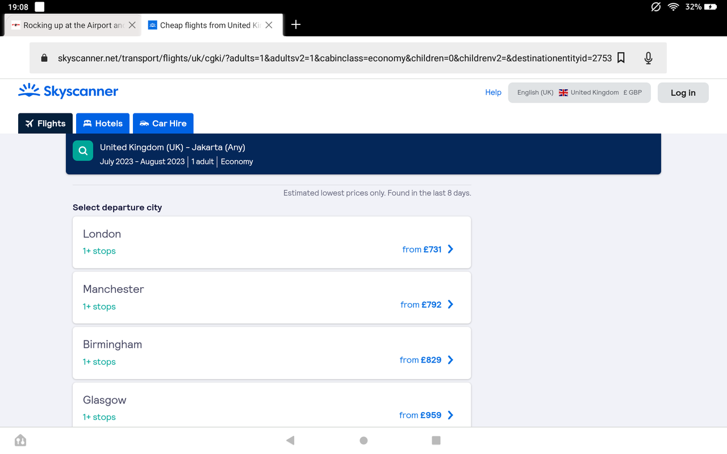Click the green search magnifier icon

point(83,150)
